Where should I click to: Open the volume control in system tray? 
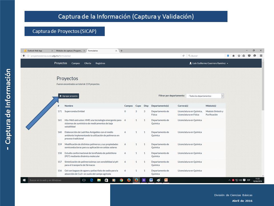pyautogui.click(x=240, y=180)
